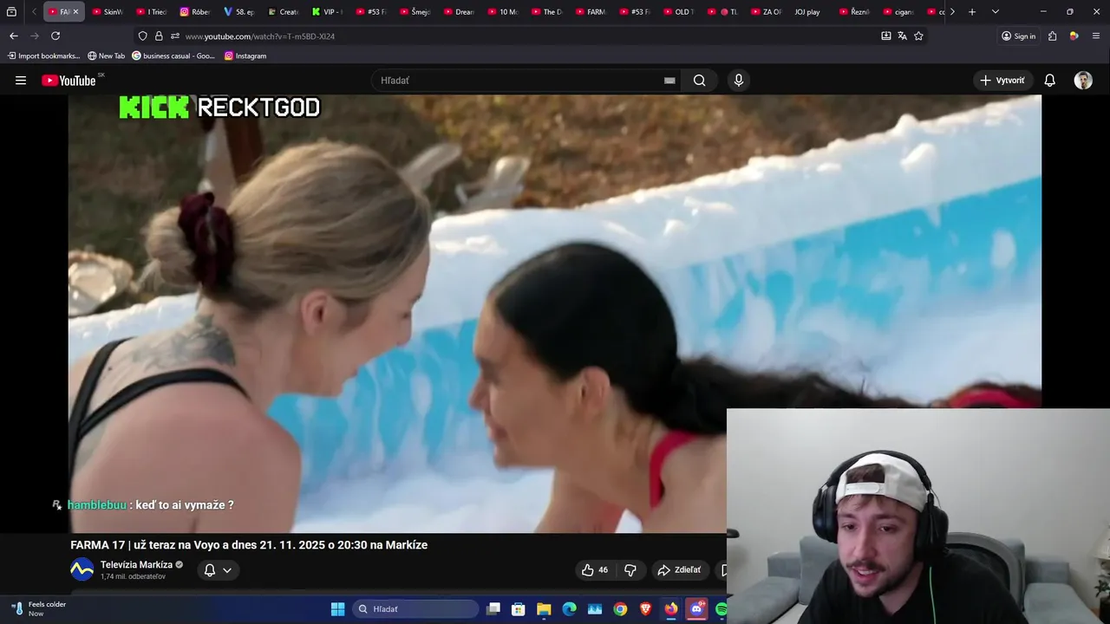The image size is (1110, 624).
Task: Like the video with thumbs up
Action: [595, 569]
